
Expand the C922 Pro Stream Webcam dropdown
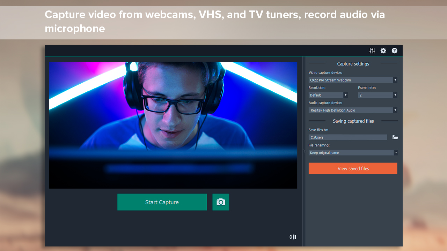click(x=395, y=80)
